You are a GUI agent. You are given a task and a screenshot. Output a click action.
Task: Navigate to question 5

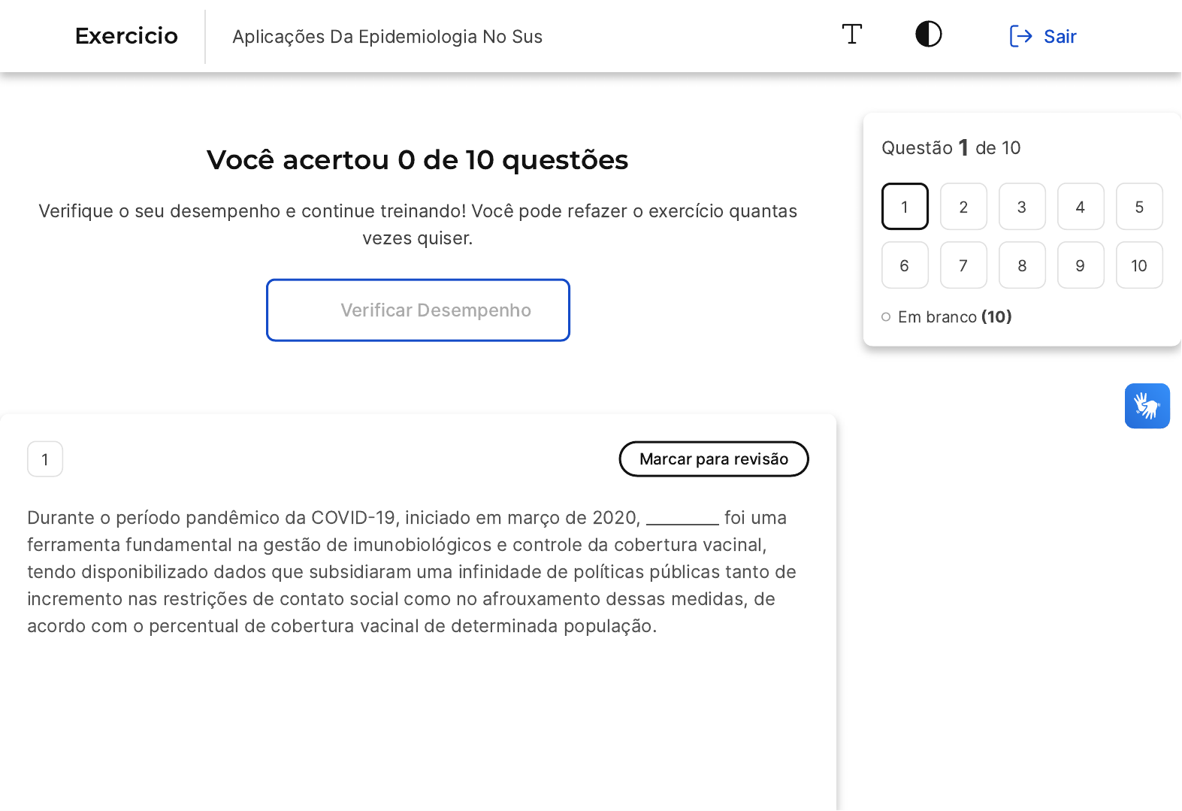point(1139,207)
